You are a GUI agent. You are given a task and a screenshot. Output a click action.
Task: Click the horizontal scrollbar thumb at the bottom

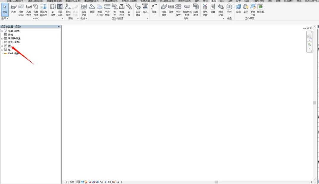tap(216, 182)
